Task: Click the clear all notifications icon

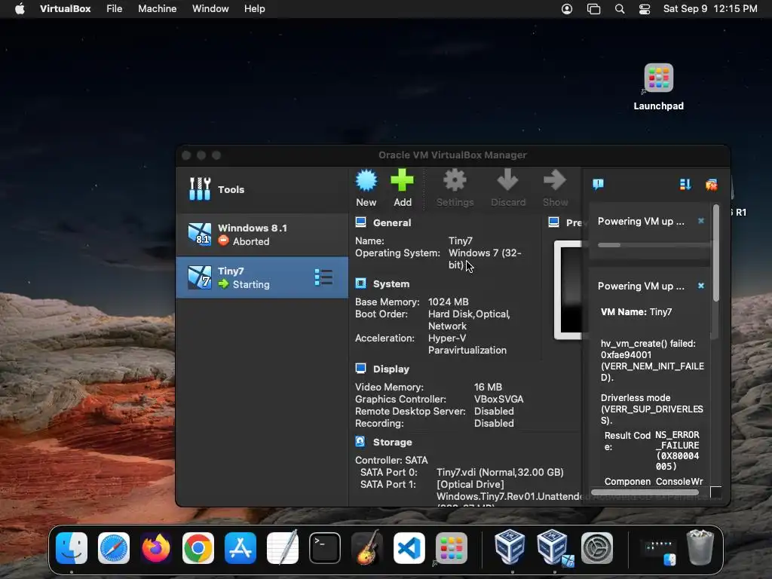Action: click(x=712, y=185)
